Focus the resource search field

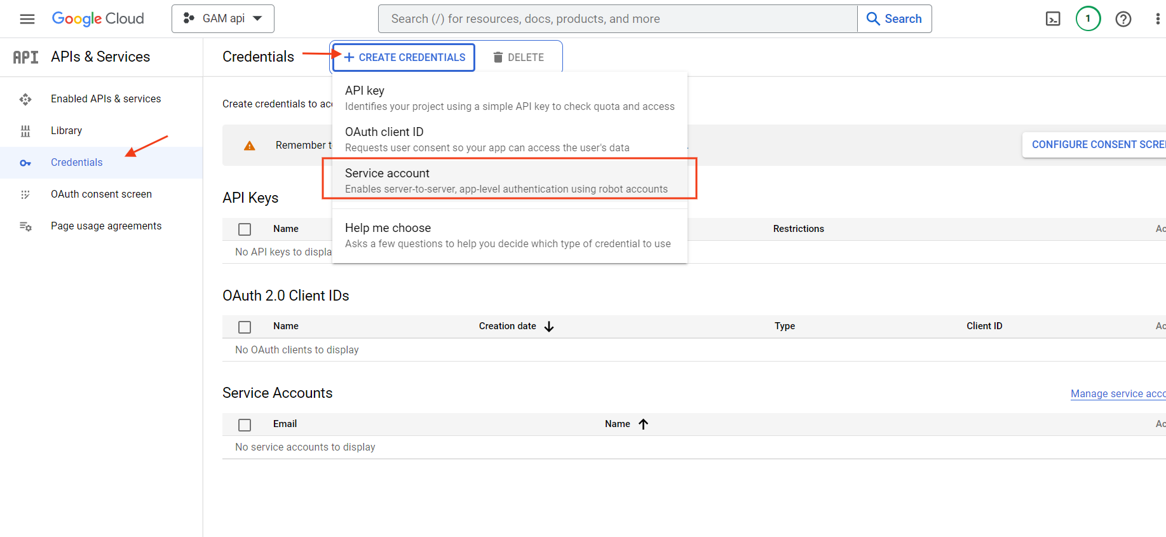[x=618, y=19]
